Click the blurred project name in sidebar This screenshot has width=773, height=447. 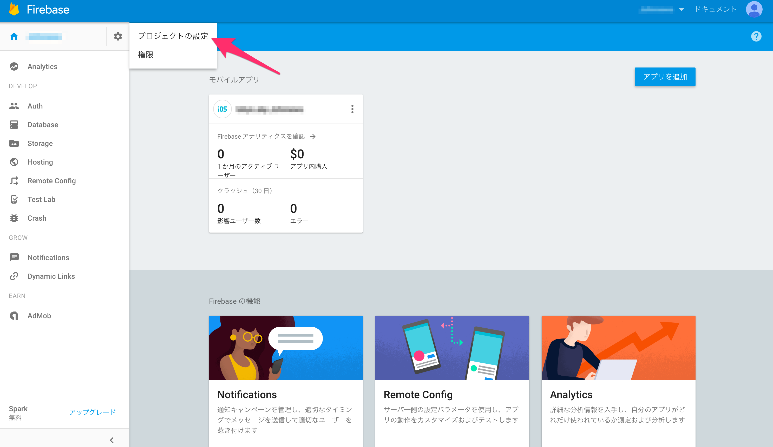[45, 36]
